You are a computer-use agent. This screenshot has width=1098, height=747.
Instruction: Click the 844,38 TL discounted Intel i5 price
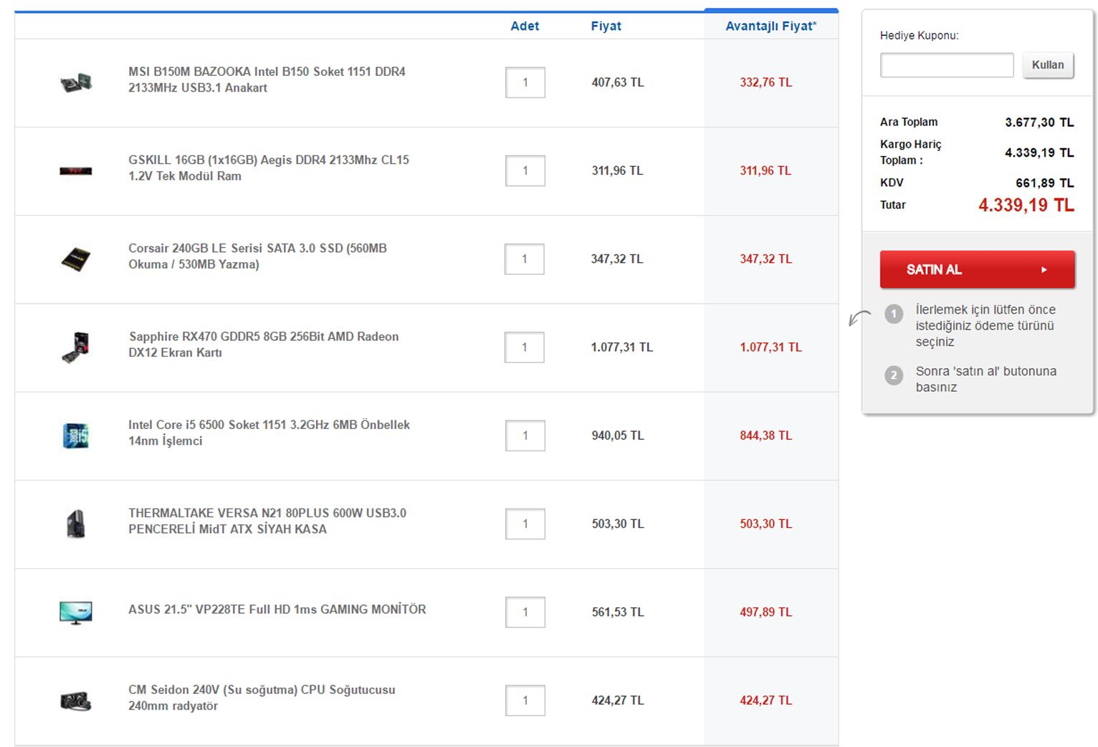point(766,435)
